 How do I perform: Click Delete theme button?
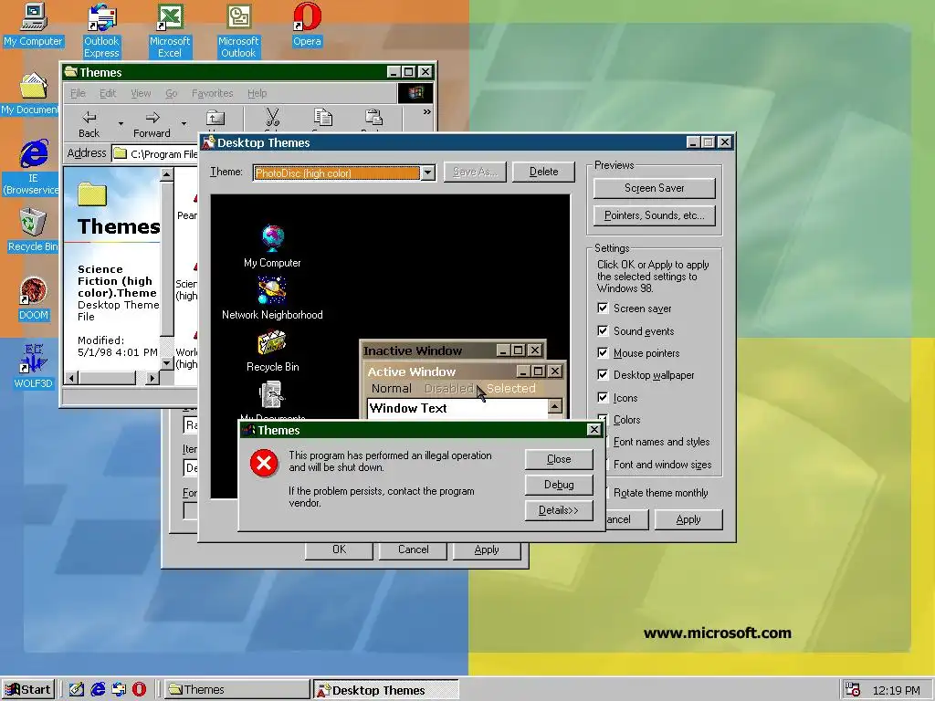[544, 172]
